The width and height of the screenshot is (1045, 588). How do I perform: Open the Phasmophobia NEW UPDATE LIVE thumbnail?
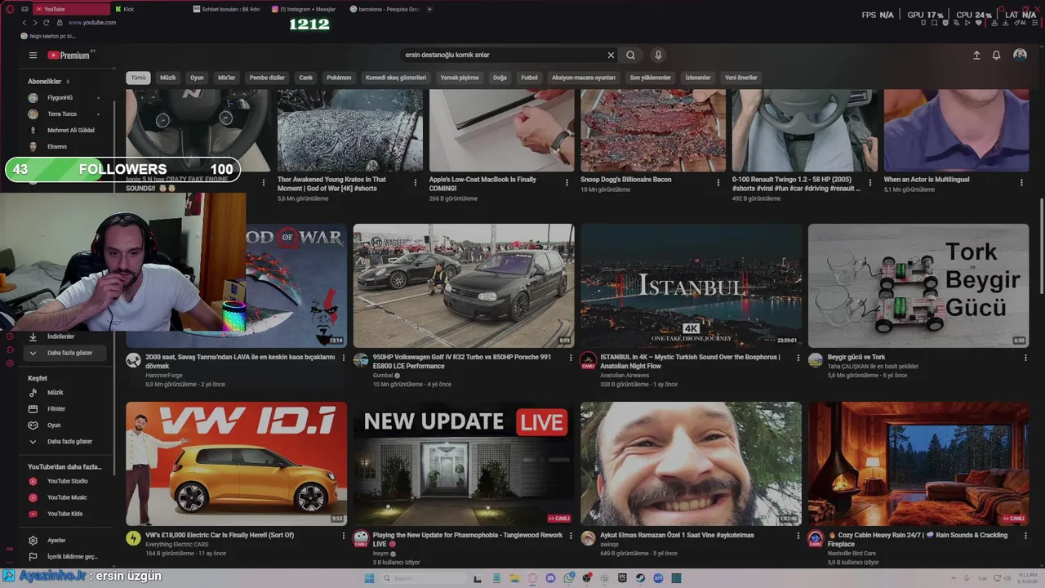click(464, 464)
